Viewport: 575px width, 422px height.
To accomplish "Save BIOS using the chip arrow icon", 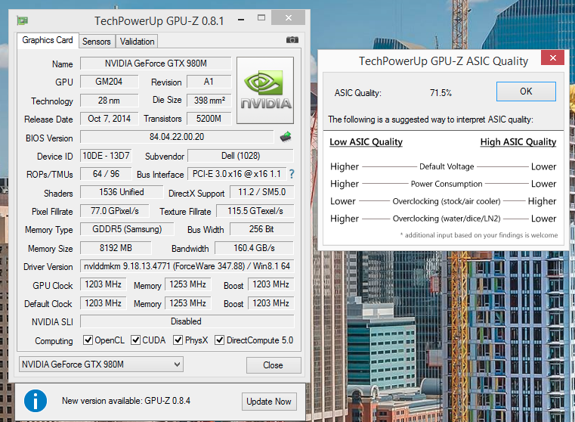I will tap(286, 137).
